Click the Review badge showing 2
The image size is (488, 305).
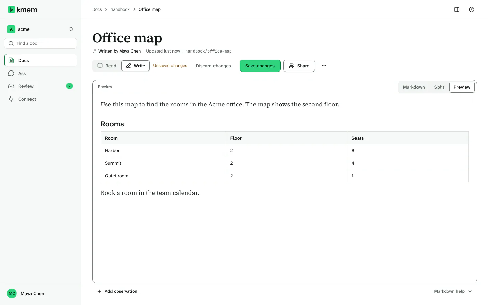click(69, 86)
